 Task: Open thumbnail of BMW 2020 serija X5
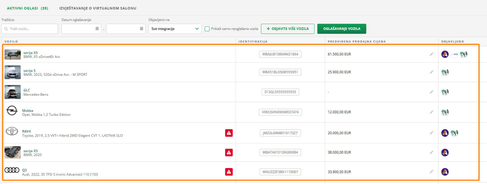13,152
